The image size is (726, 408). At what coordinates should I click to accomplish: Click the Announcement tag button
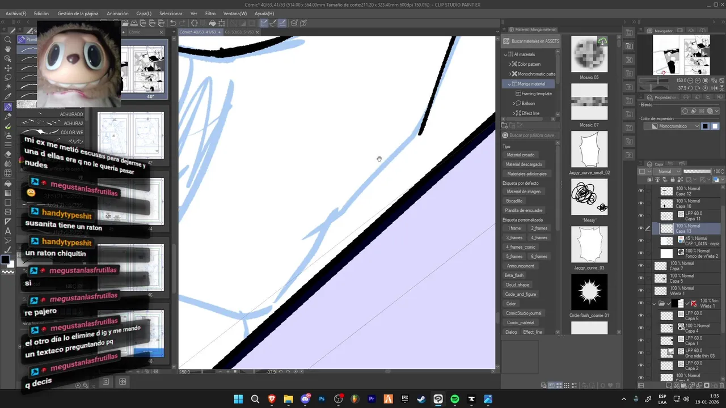coord(520,266)
